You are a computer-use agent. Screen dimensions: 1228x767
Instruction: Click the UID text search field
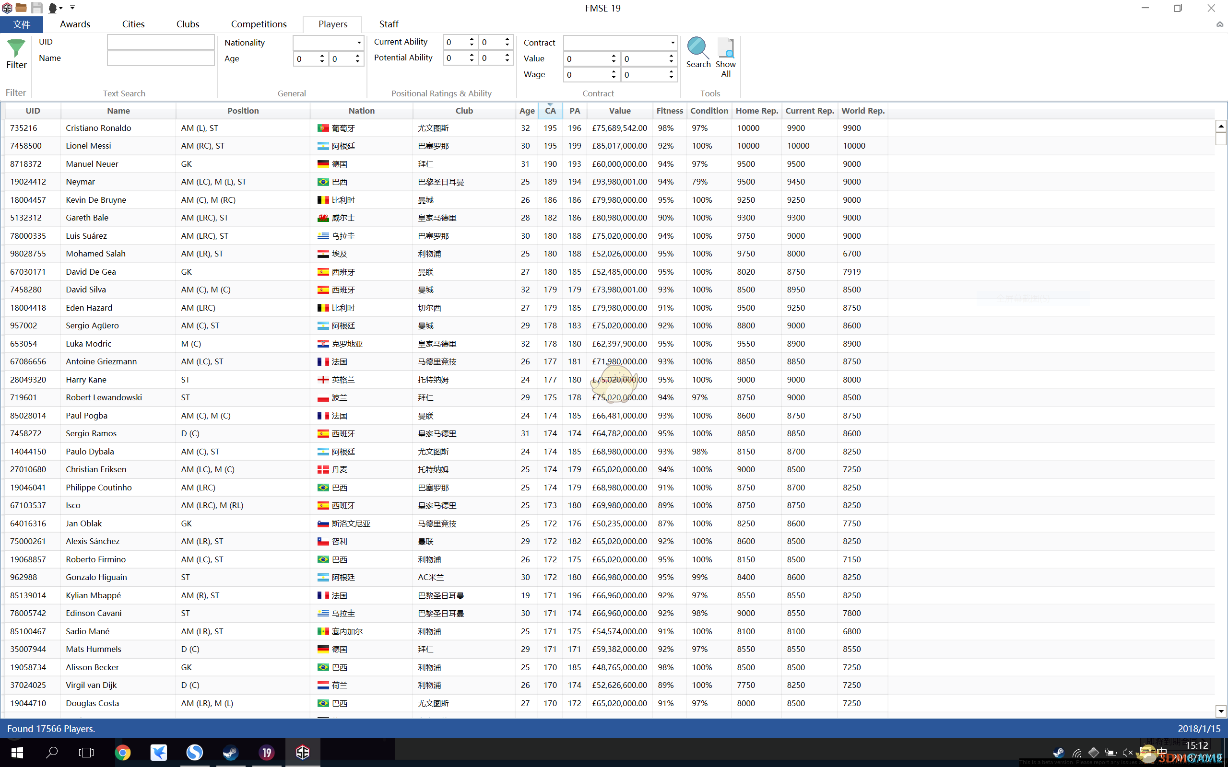coord(161,42)
